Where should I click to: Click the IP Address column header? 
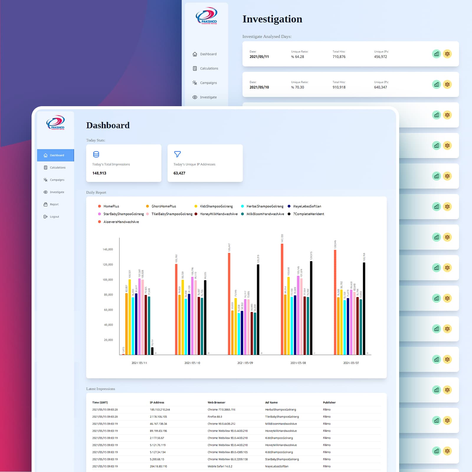click(x=157, y=402)
